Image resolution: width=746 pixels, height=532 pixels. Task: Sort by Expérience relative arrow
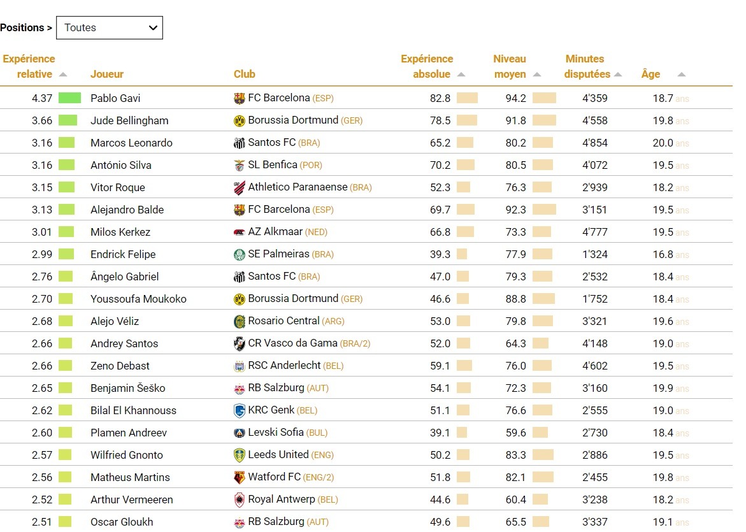[x=63, y=75]
